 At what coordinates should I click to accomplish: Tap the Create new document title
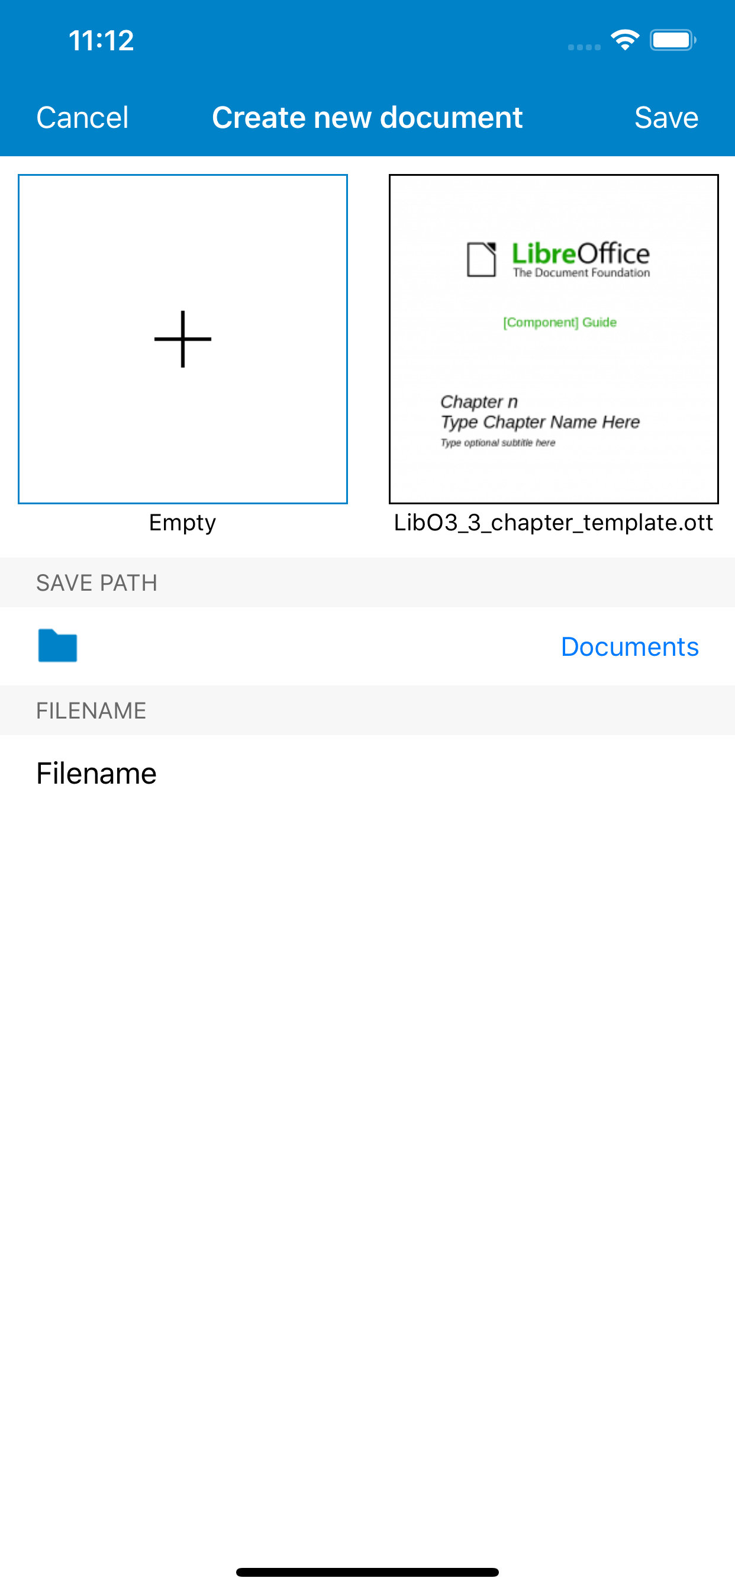point(367,117)
